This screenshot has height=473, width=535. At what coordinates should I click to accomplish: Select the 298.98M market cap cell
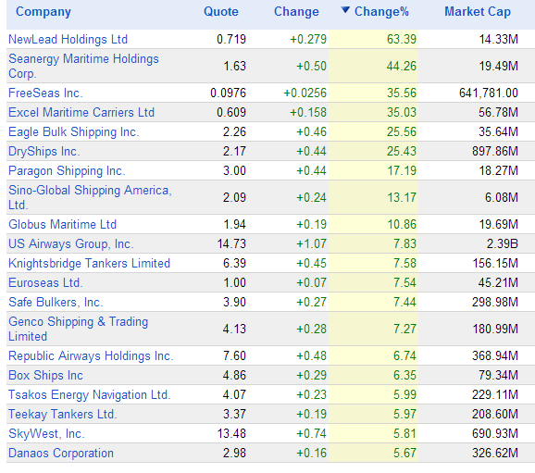(x=495, y=302)
